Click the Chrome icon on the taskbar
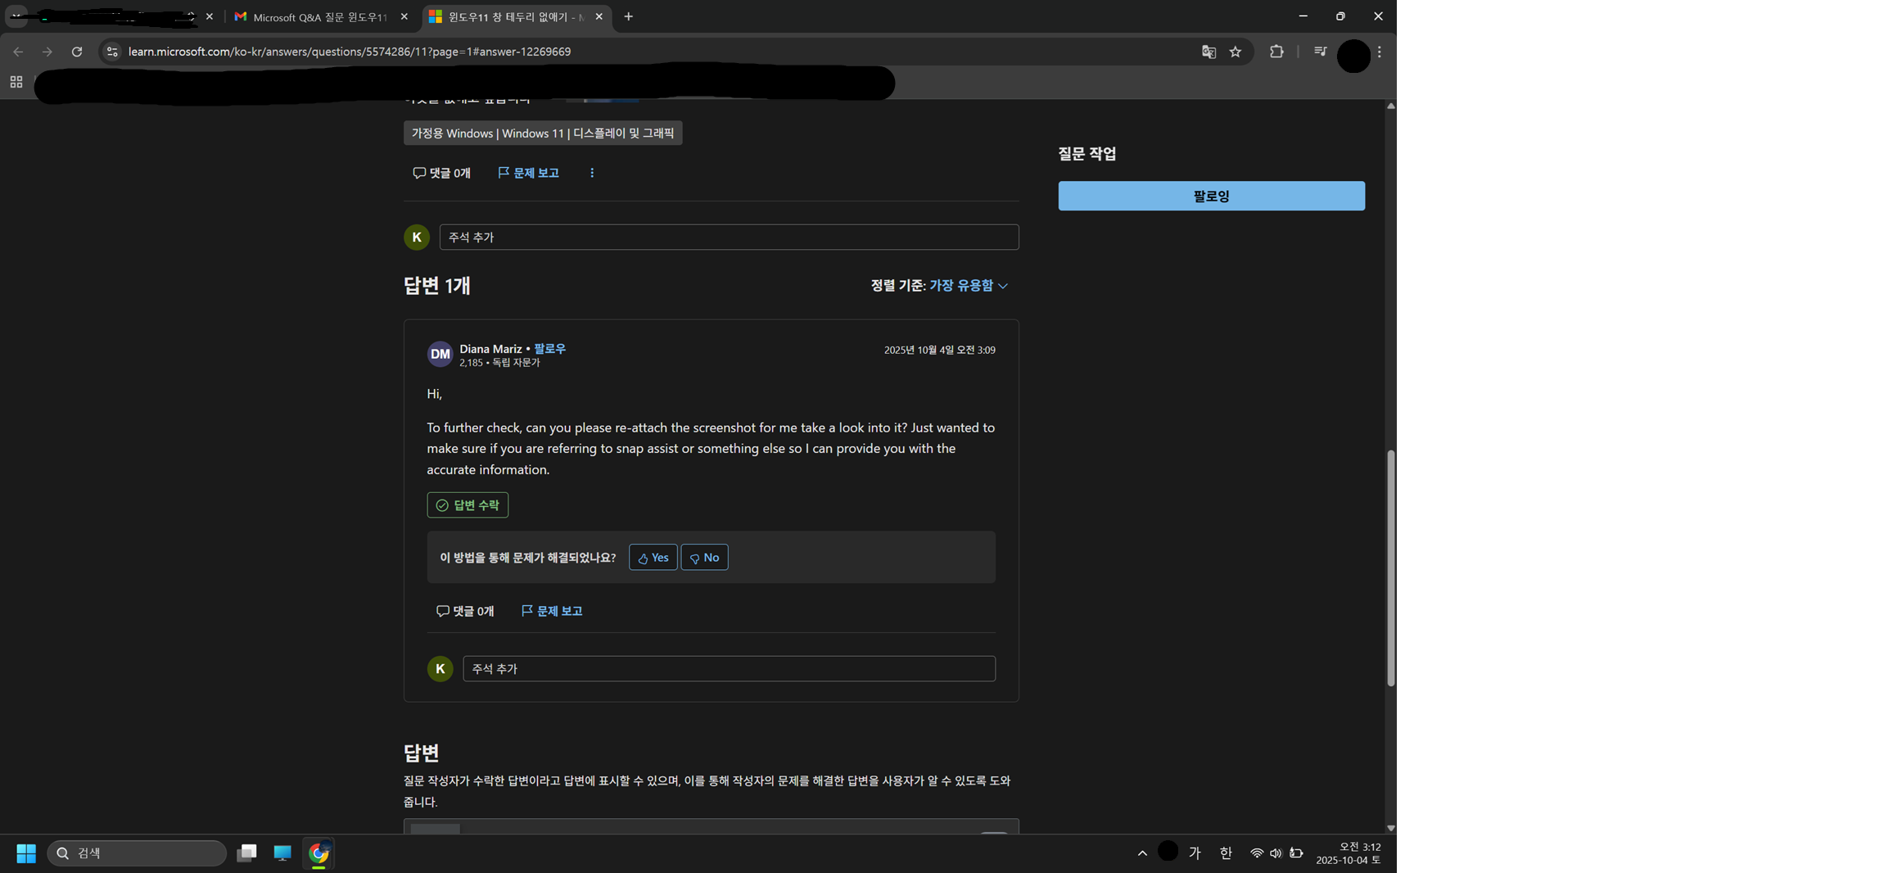Screen dimensions: 1893x873 tap(319, 853)
